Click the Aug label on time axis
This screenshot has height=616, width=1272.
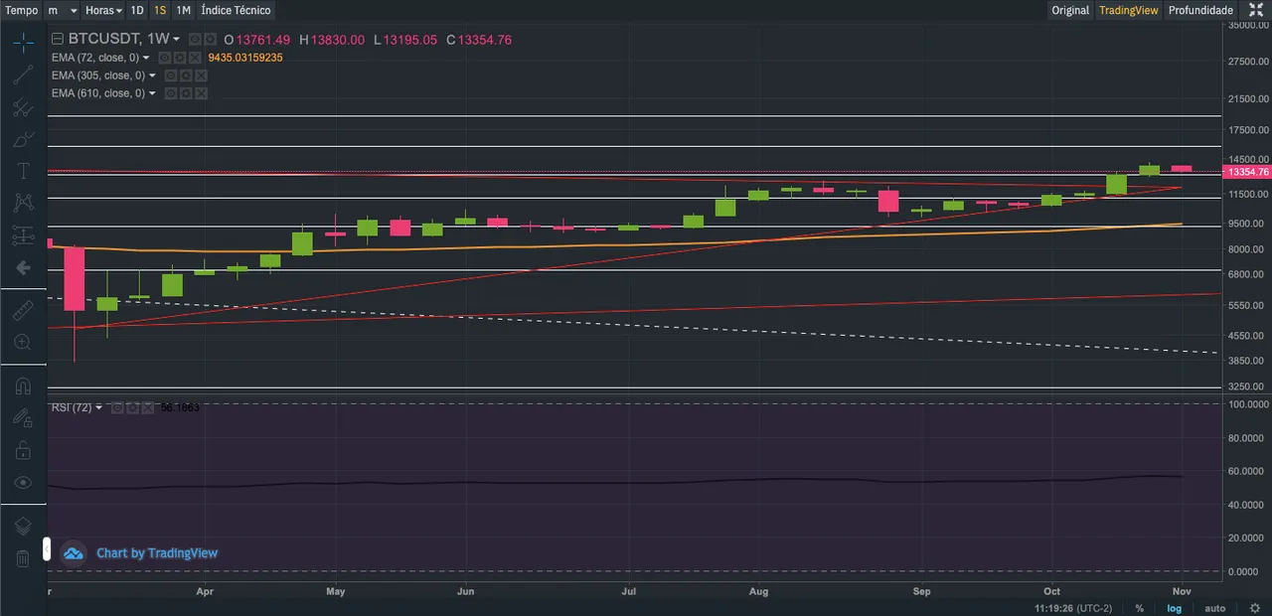tap(758, 592)
